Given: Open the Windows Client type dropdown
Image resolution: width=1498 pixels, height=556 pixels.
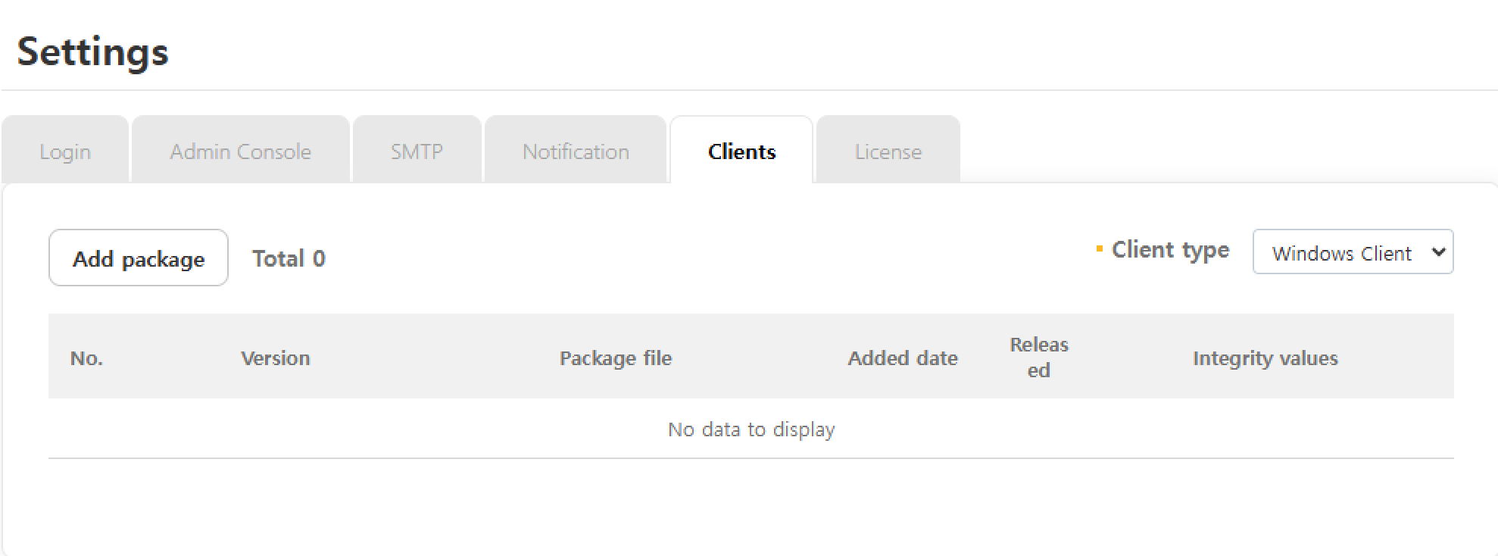Looking at the screenshot, I should click(1342, 252).
